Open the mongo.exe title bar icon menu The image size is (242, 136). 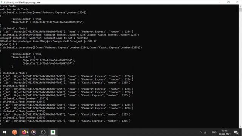click(x=2, y=2)
